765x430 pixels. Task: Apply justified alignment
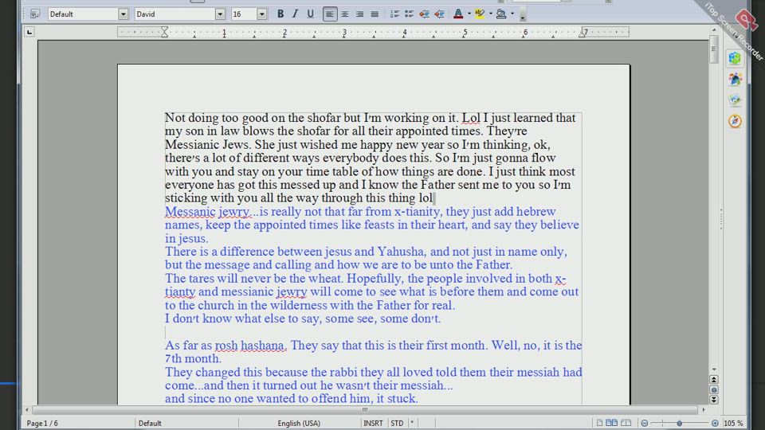pyautogui.click(x=375, y=14)
